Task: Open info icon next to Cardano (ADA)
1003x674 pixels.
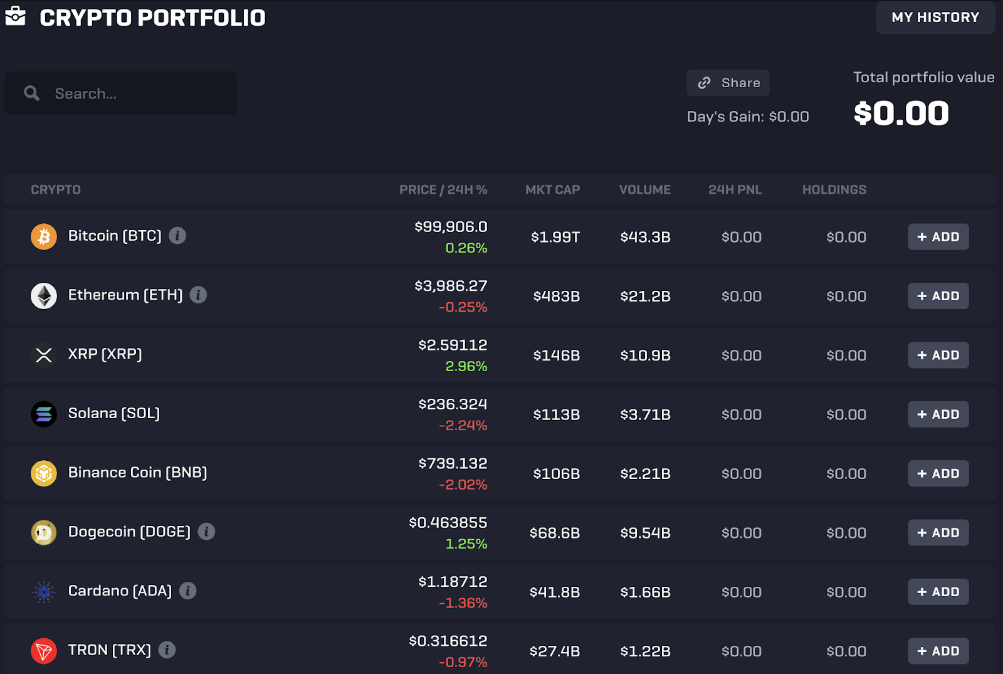Action: tap(187, 591)
